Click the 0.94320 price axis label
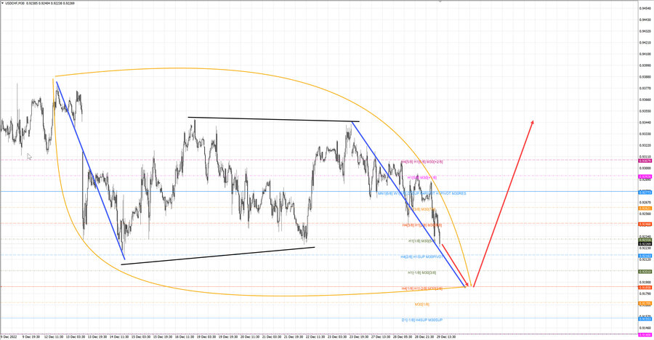 tap(646, 31)
